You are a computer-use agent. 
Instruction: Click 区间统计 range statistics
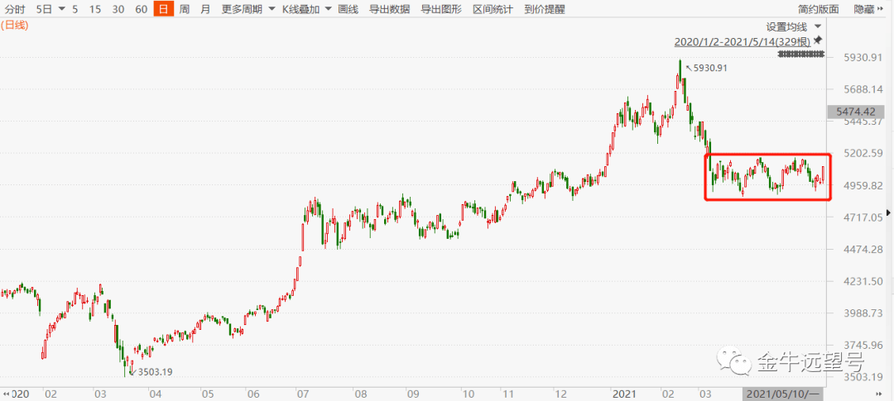pyautogui.click(x=493, y=9)
